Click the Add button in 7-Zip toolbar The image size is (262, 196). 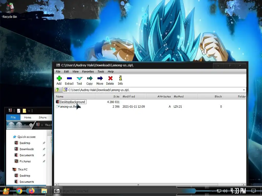pyautogui.click(x=59, y=80)
